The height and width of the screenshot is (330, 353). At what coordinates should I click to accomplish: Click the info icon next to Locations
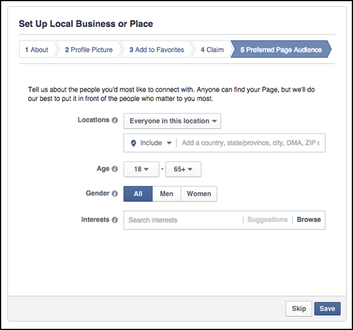[115, 120]
